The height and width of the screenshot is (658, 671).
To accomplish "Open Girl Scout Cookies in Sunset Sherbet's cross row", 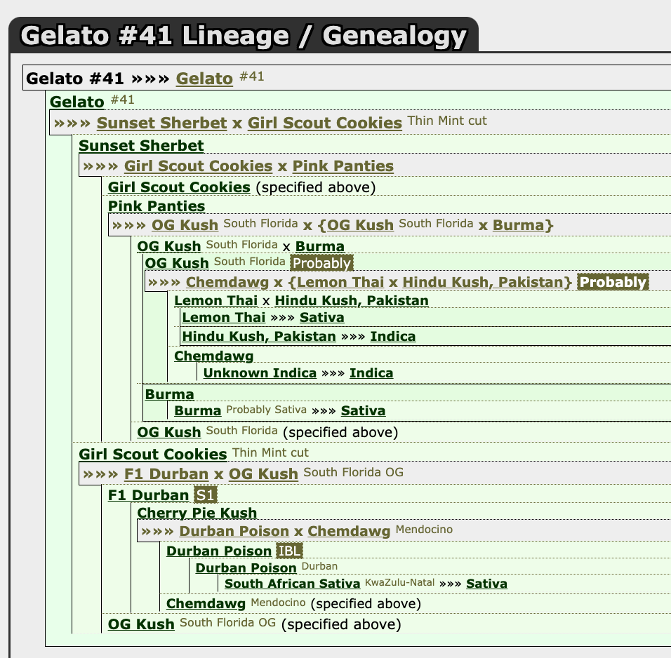I will pos(198,166).
